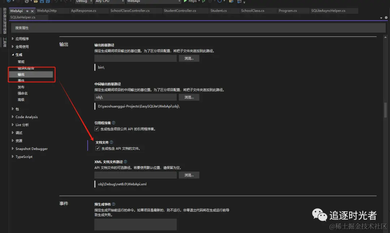Image resolution: width=390 pixels, height=233 pixels.
Task: Open the Any CPU platform dropdown
Action: pyautogui.click(x=109, y=1)
